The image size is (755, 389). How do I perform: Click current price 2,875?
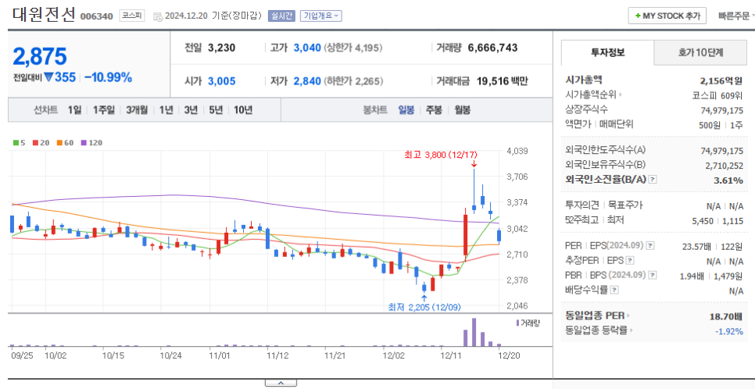(x=40, y=57)
